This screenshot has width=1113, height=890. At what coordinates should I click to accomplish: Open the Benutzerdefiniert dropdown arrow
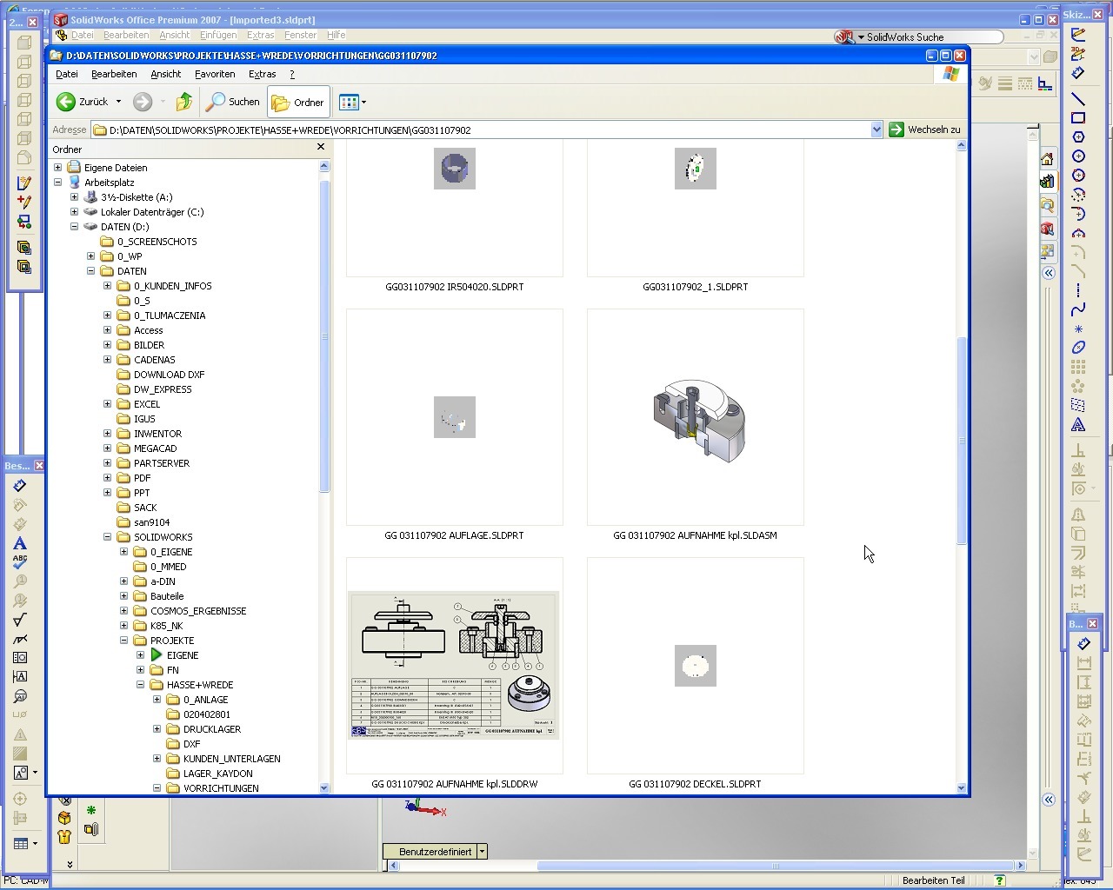(x=482, y=852)
